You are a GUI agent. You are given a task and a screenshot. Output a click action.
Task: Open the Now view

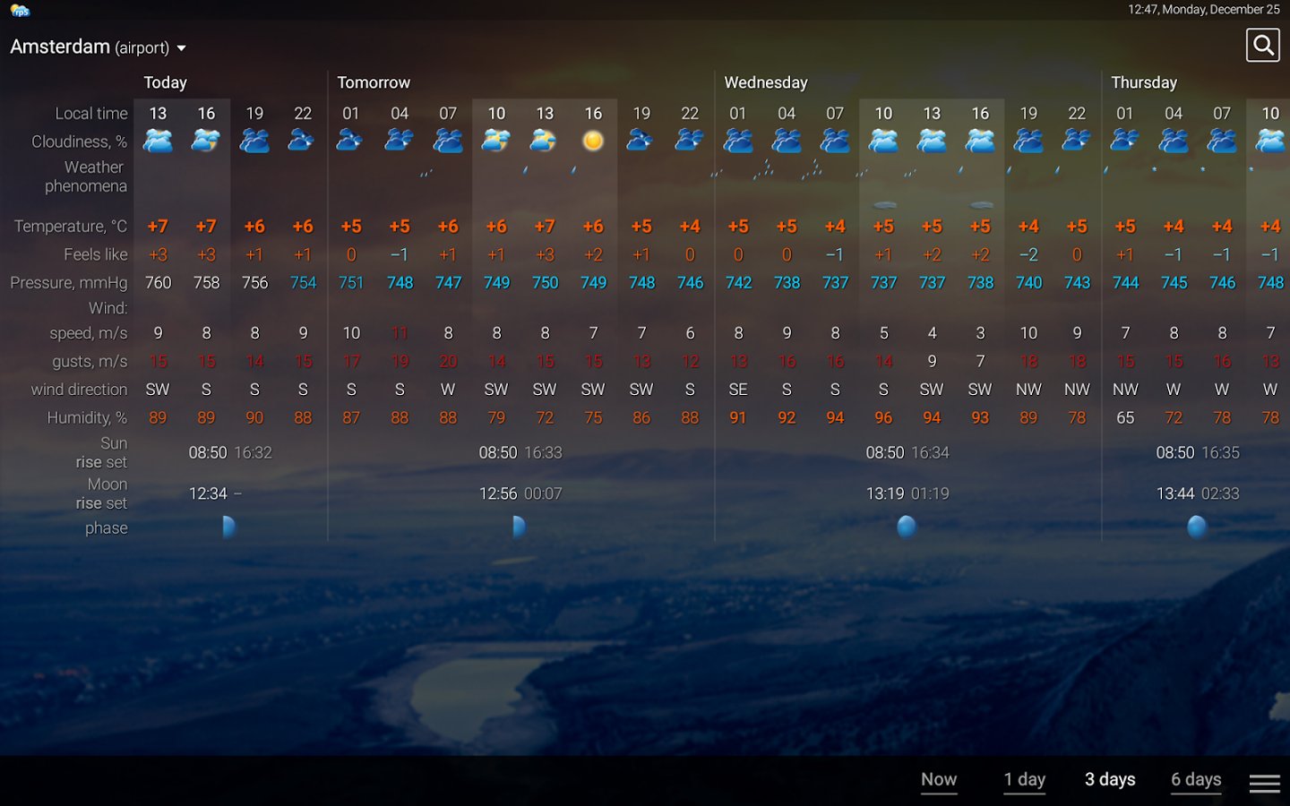tap(938, 780)
